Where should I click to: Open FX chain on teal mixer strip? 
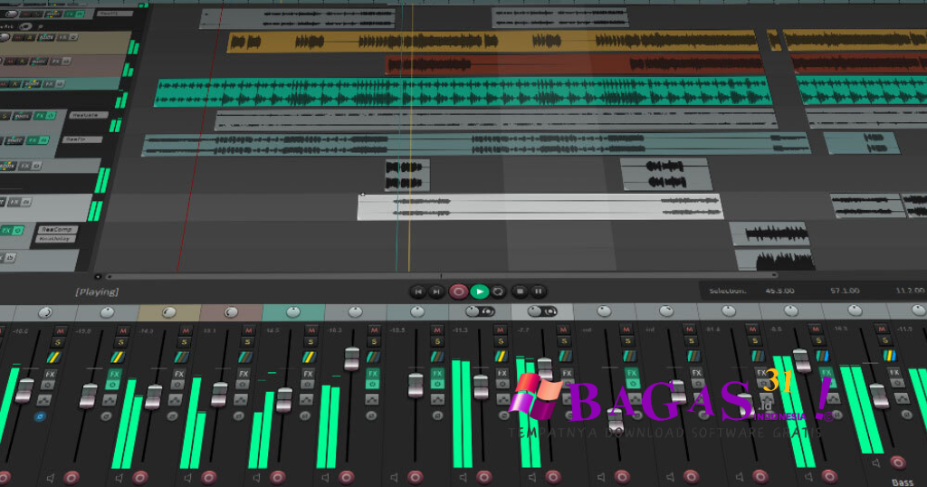[x=308, y=374]
